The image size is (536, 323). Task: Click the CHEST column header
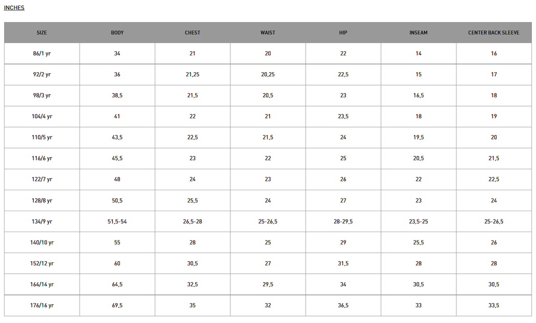tap(193, 32)
